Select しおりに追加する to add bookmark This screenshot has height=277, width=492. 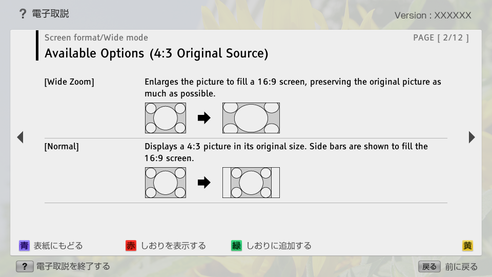pos(279,246)
